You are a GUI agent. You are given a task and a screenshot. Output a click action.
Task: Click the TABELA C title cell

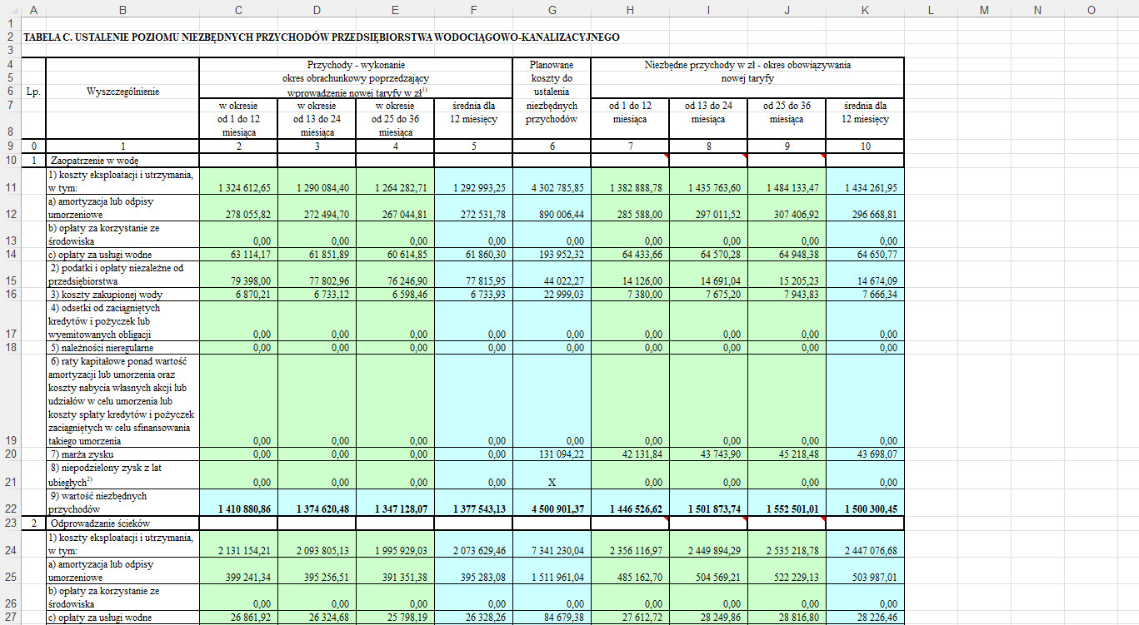coord(321,37)
